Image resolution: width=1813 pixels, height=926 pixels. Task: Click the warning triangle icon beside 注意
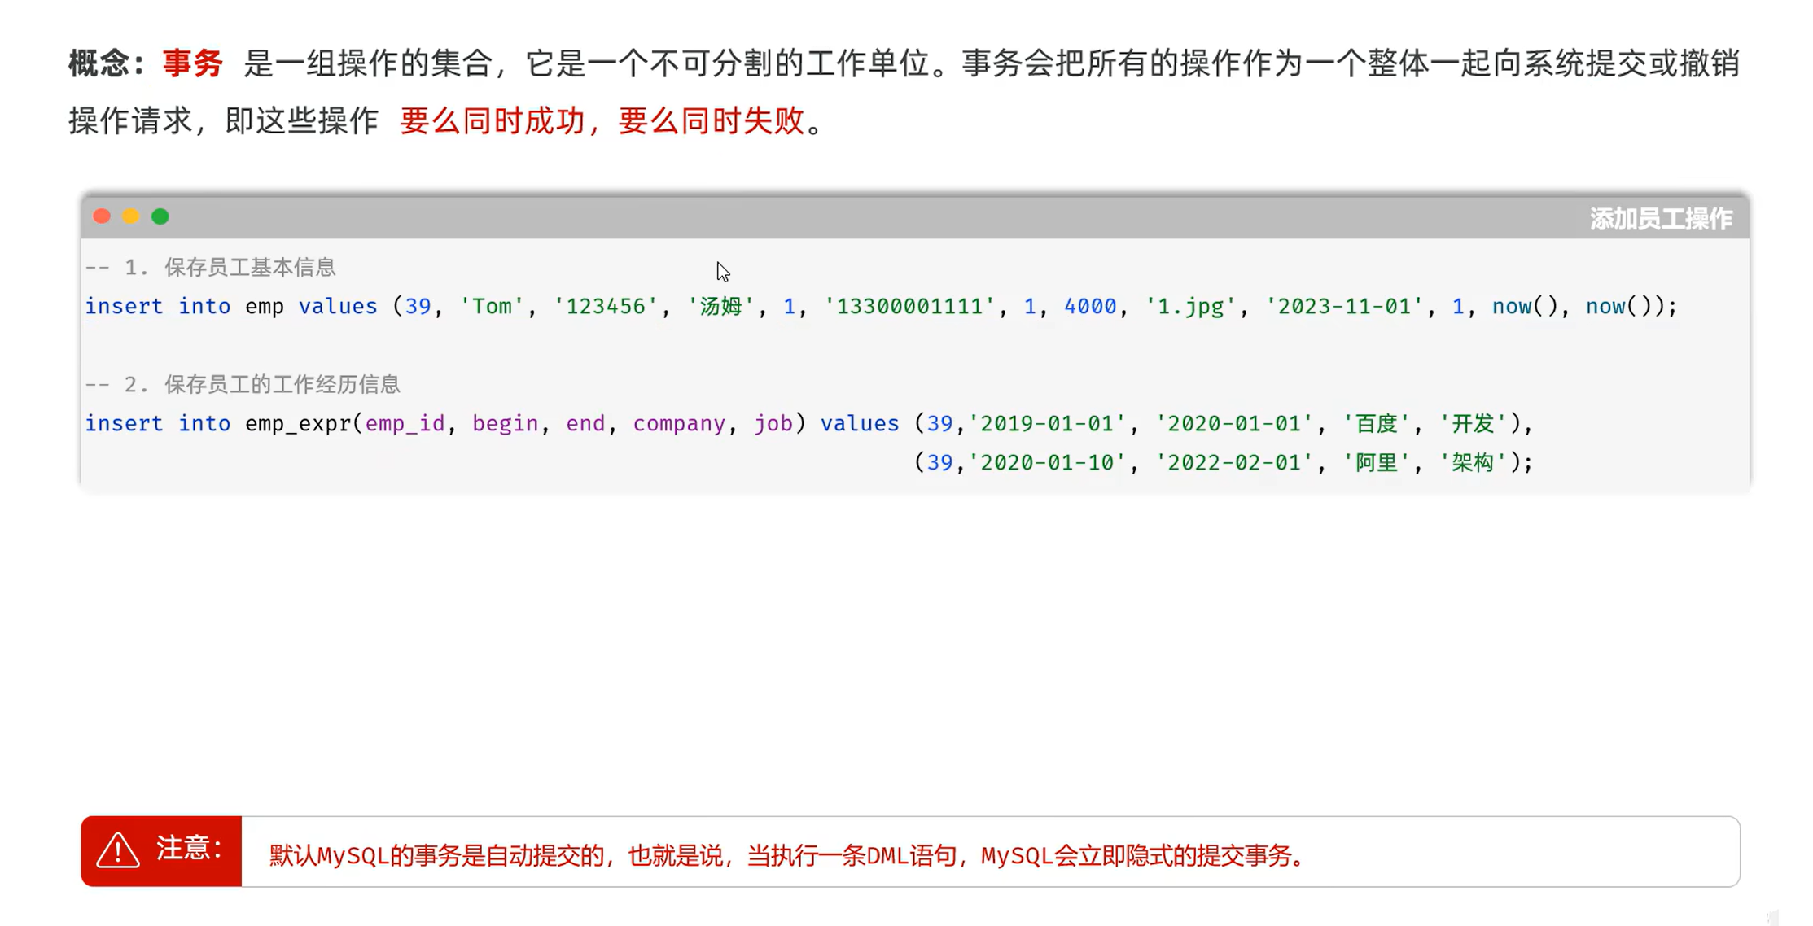[x=118, y=850]
